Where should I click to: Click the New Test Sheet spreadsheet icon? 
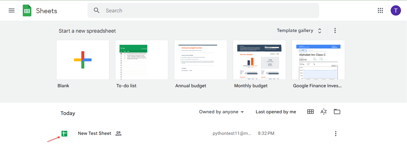[64, 134]
